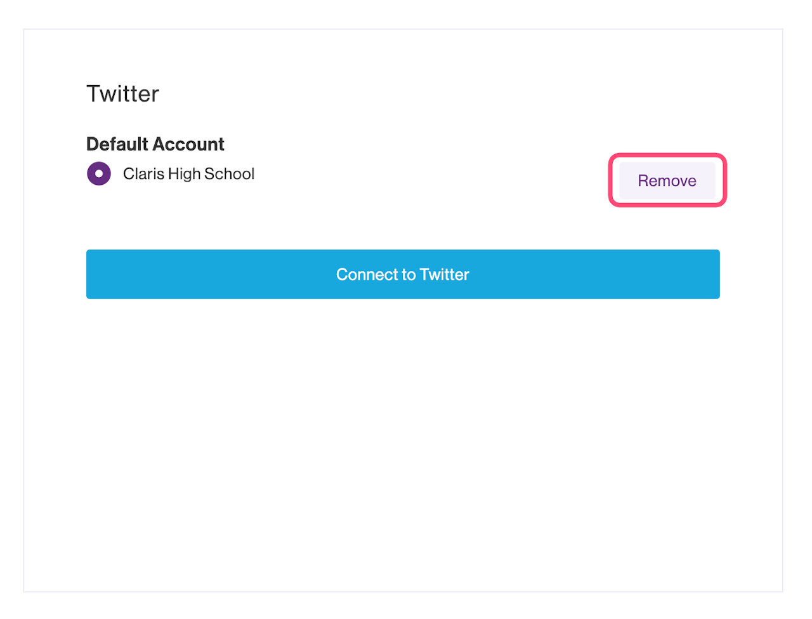Remove the Claris High School account

pos(667,180)
